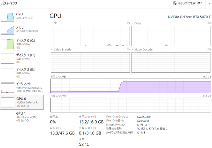Expand the 3D engine dropdown chevron
This screenshot has width=212, height=148.
click(52, 23)
